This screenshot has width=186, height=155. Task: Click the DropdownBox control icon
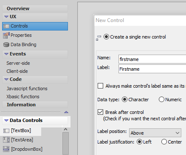click(x=6, y=149)
